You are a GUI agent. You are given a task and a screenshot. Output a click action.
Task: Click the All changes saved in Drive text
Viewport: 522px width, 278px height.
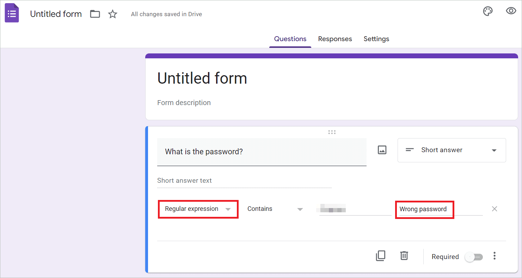[166, 14]
